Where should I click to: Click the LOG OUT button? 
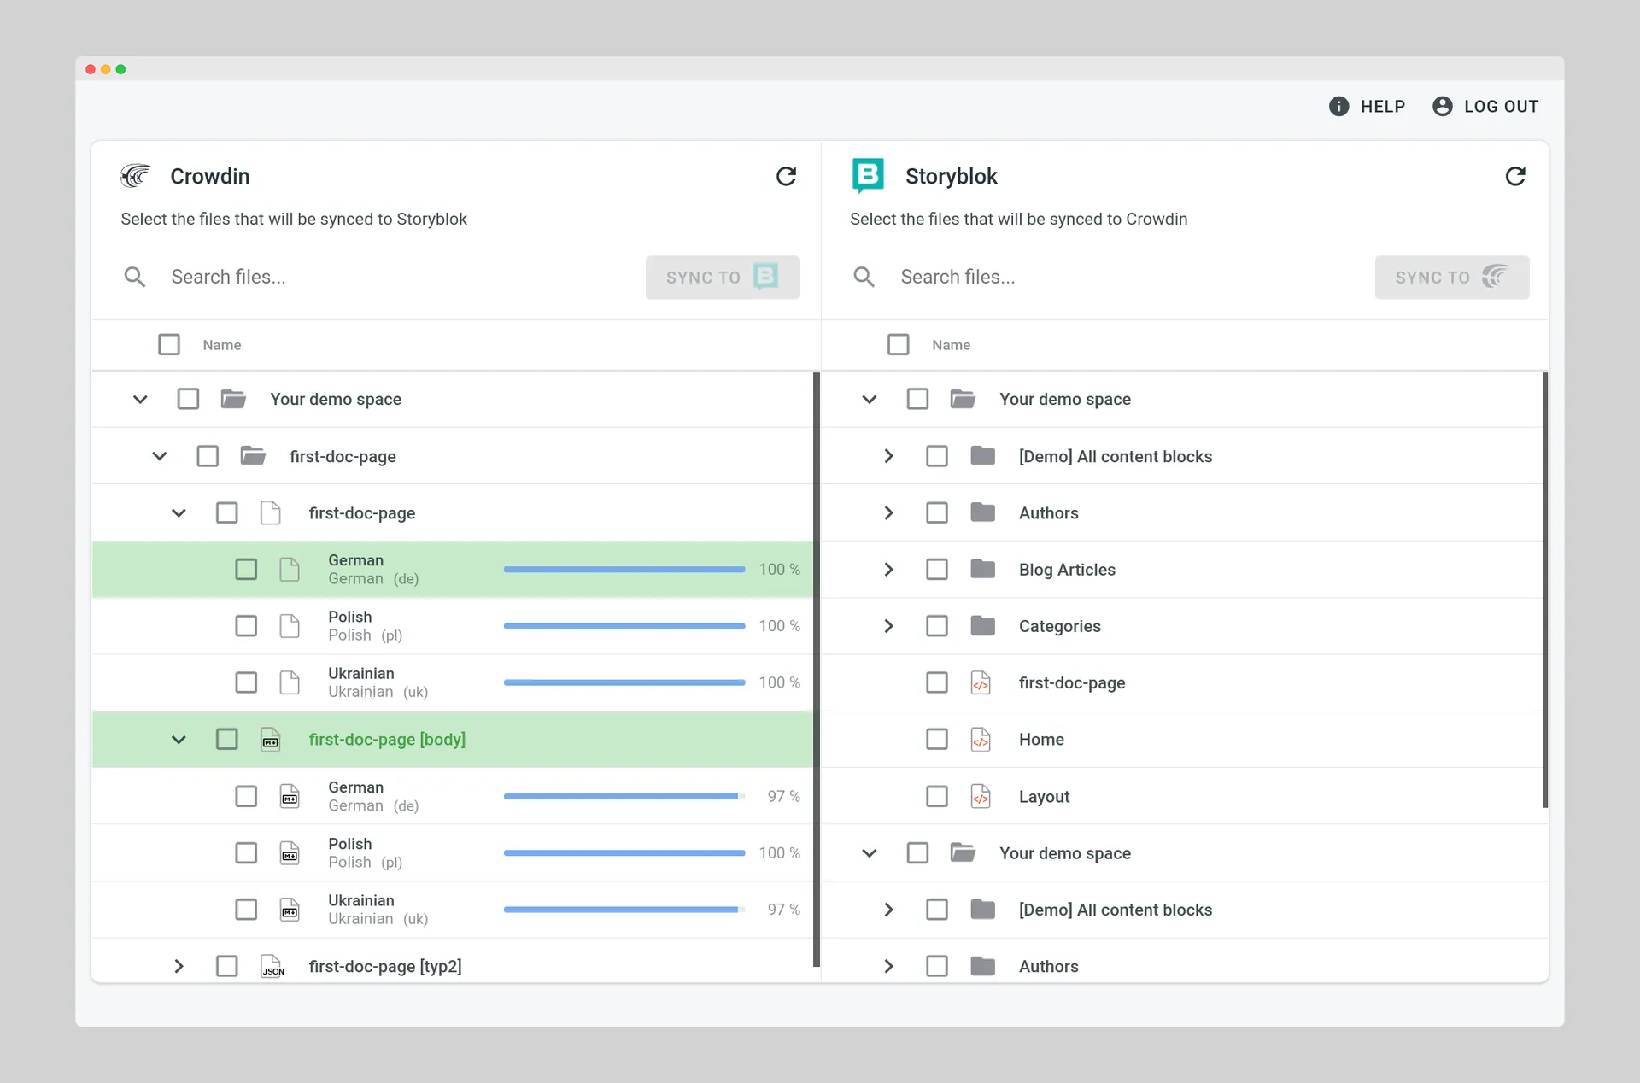coord(1485,106)
